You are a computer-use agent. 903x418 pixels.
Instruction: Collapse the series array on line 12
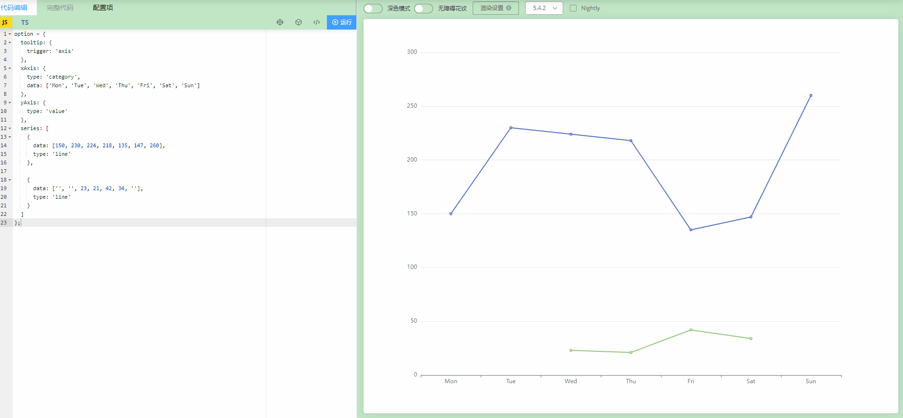[10, 129]
